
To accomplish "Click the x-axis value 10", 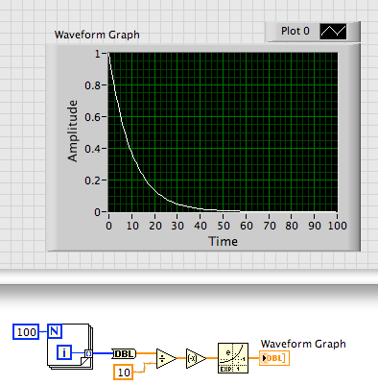I will pos(132,226).
